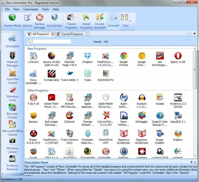This screenshot has width=199, height=182.
Task: Select Audacity 1.3.13
Action: [142, 101]
